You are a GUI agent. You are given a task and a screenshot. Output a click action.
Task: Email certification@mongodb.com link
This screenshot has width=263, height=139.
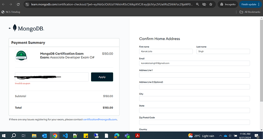(x=100, y=120)
